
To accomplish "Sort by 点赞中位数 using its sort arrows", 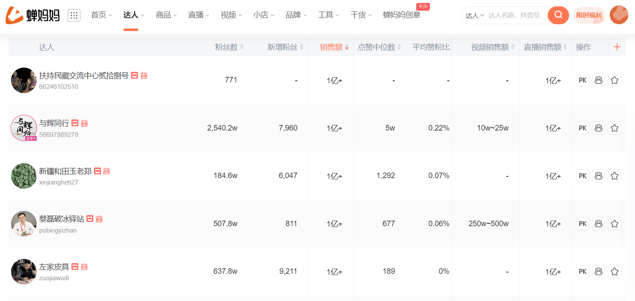I will pyautogui.click(x=399, y=47).
